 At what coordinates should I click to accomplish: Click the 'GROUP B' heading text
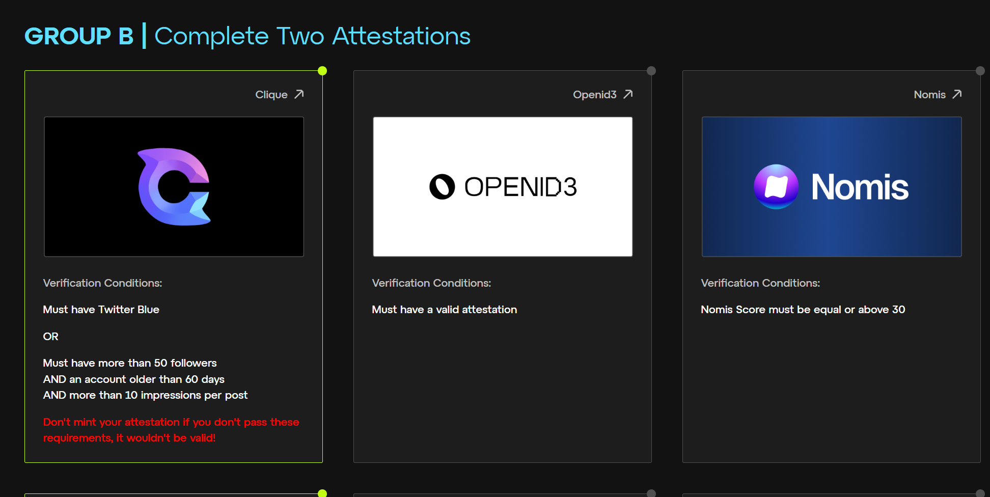point(79,36)
